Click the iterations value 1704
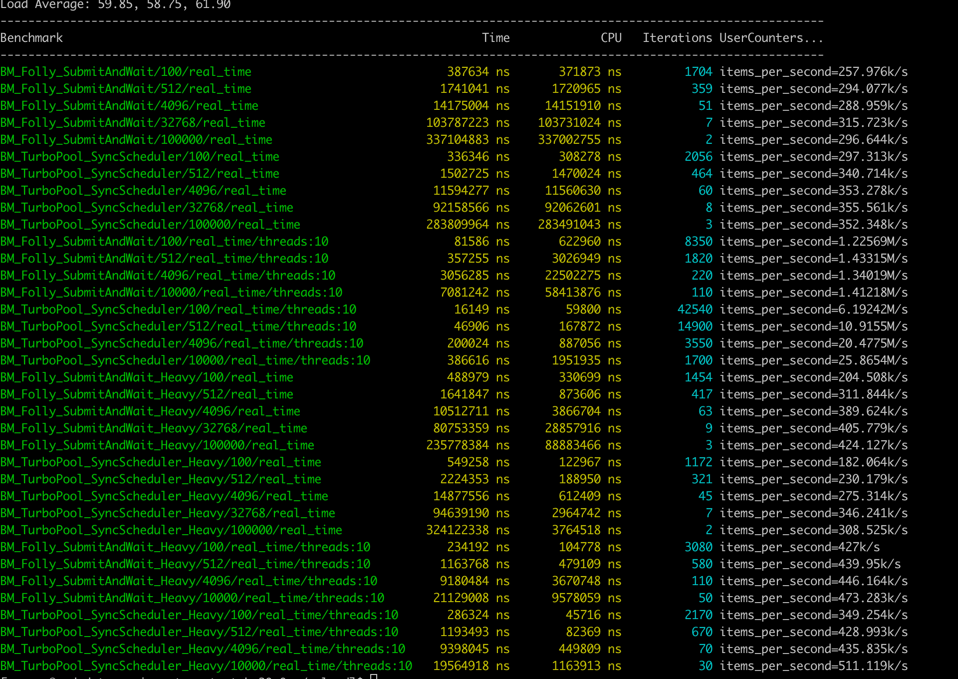Image resolution: width=958 pixels, height=679 pixels. 699,72
